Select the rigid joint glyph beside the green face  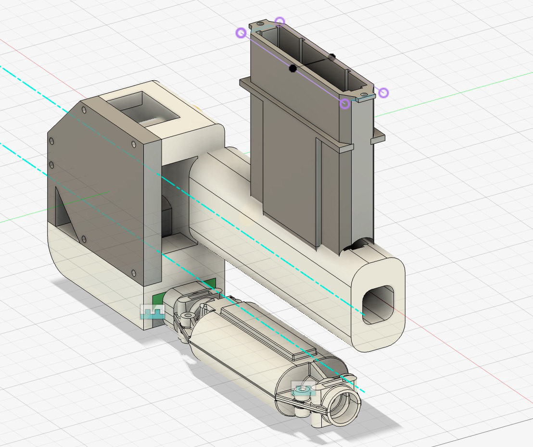pyautogui.click(x=152, y=311)
